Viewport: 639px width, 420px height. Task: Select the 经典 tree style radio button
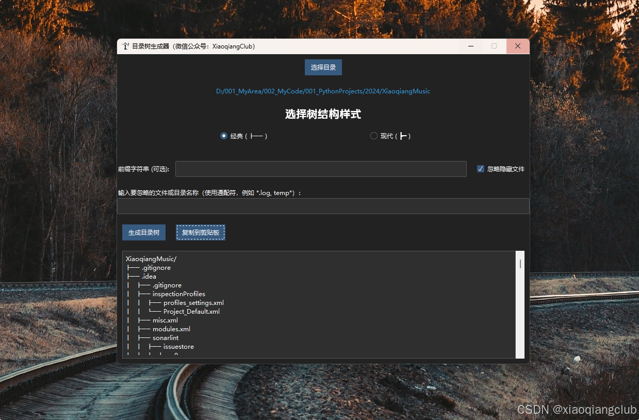tap(224, 136)
